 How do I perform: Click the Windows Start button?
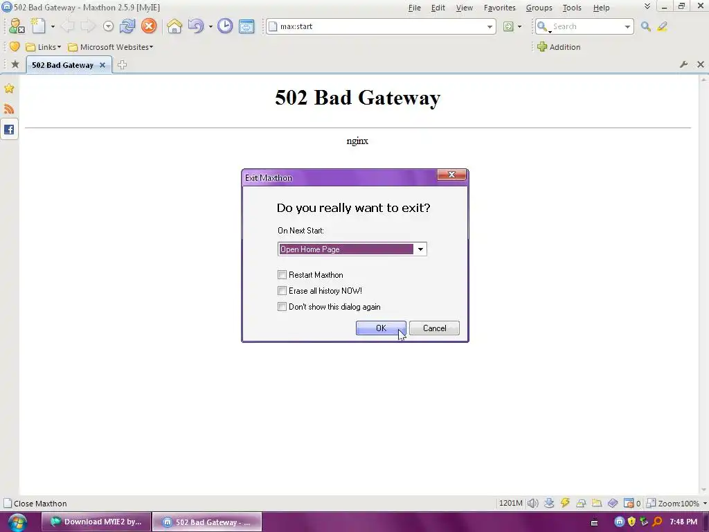[x=17, y=522]
